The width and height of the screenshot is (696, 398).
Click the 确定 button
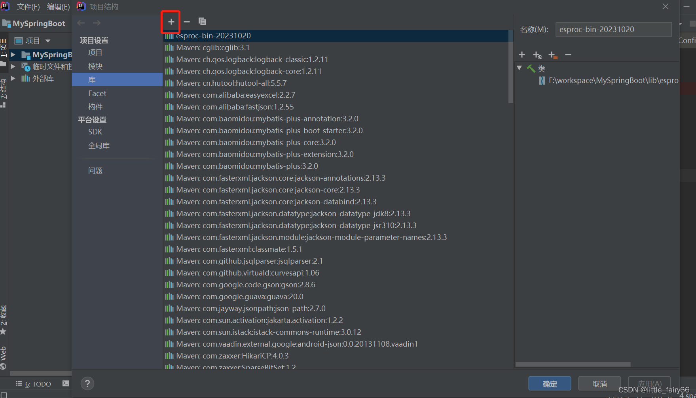pos(550,383)
